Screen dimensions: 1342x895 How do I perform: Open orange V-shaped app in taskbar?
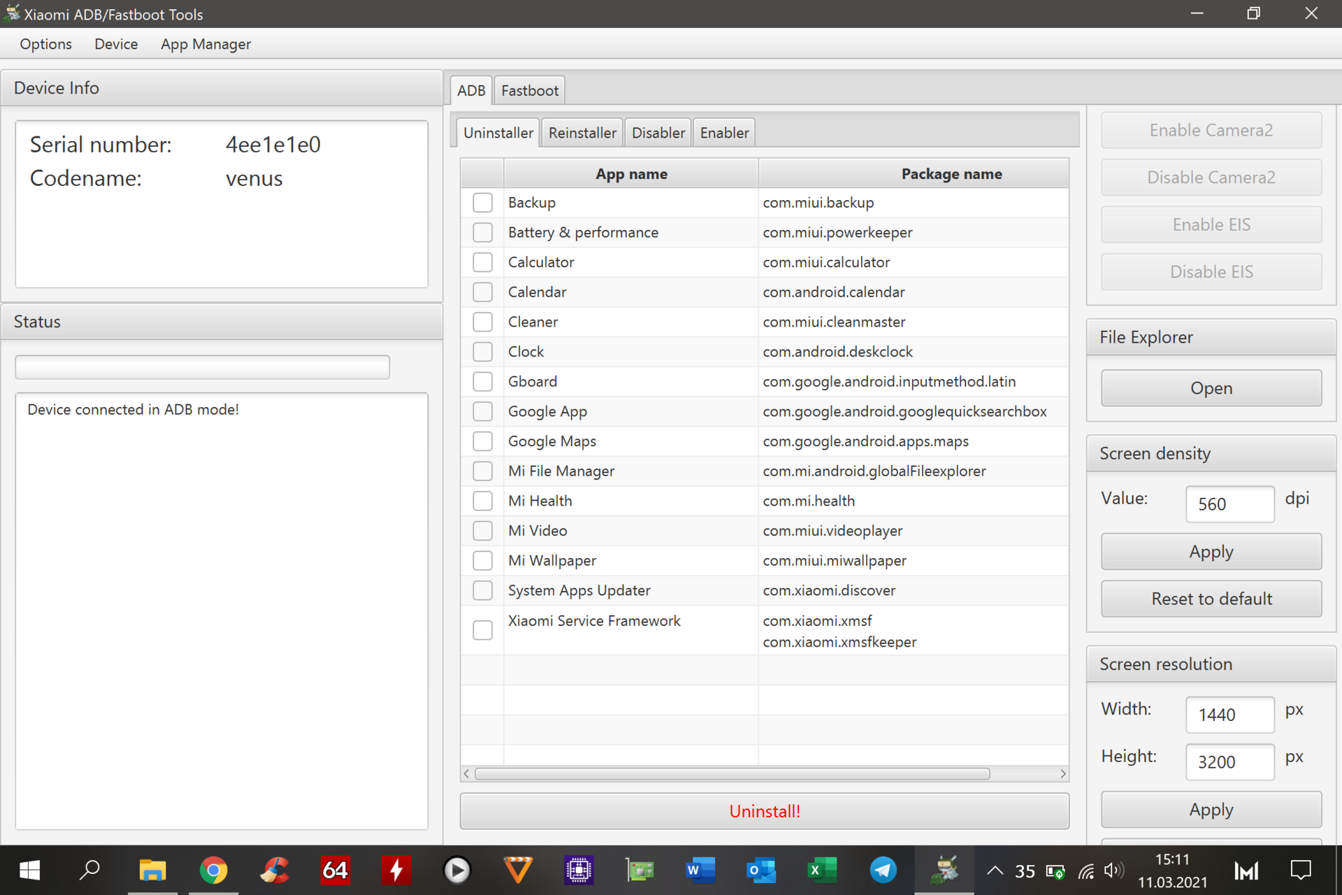[518, 871]
